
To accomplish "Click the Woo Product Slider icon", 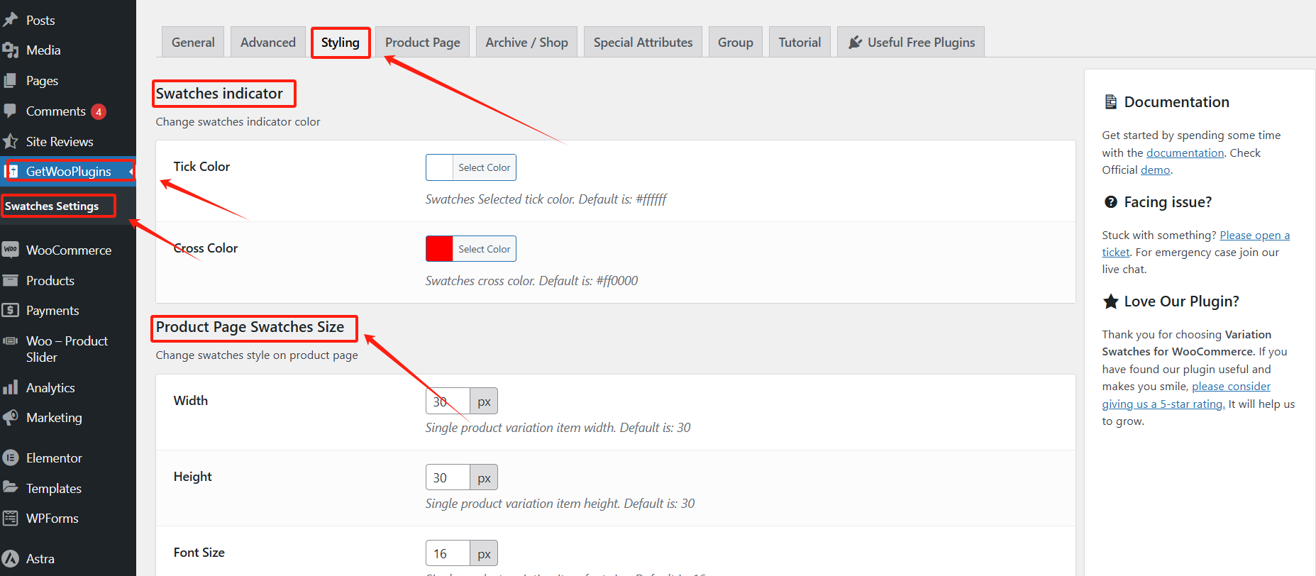I will coord(10,341).
